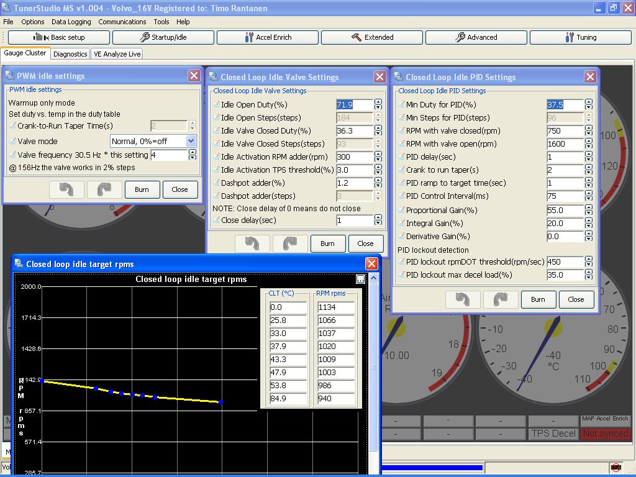This screenshot has width=636, height=477.
Task: Click Burn in Closed Loop Idle PID Settings
Action: 538,299
